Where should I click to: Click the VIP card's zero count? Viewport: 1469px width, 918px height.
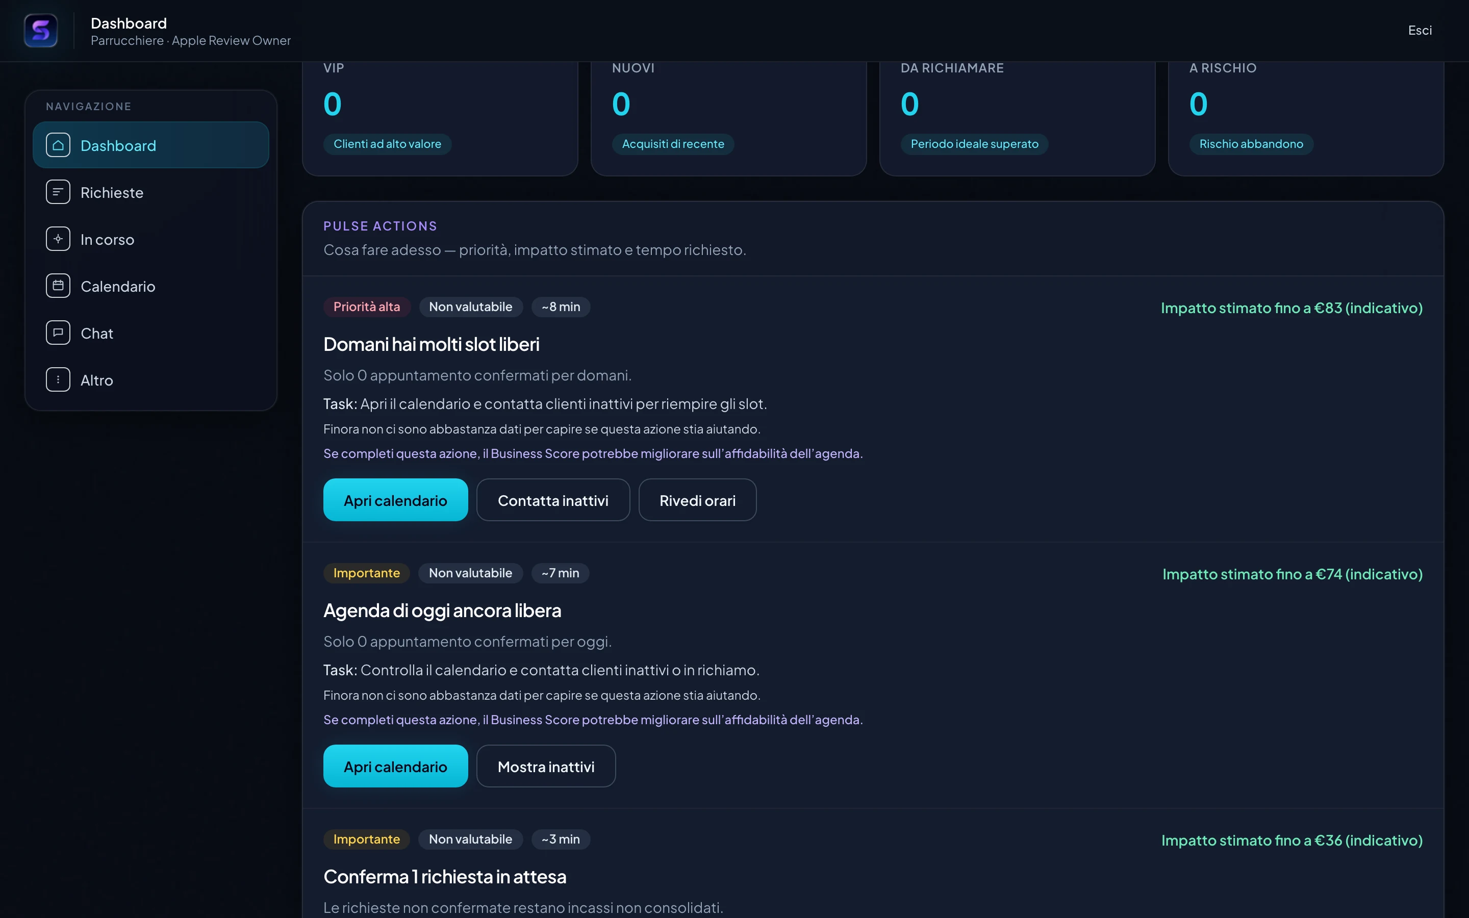point(333,104)
